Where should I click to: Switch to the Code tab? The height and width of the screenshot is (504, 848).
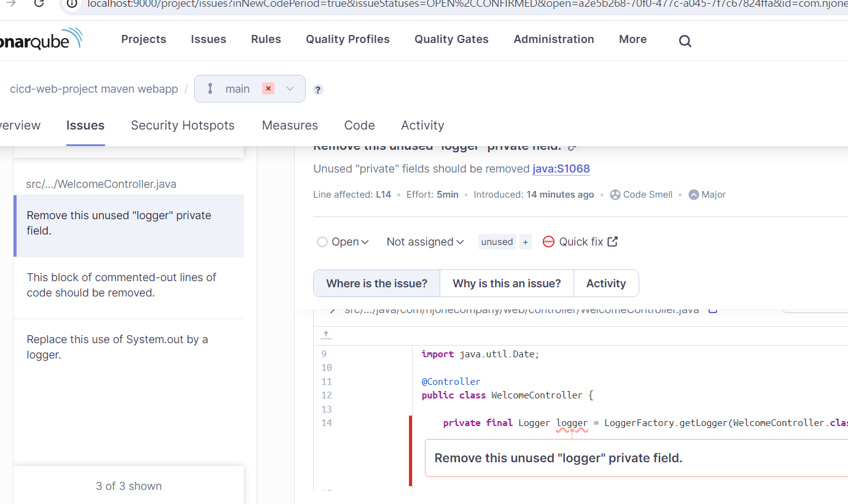pyautogui.click(x=359, y=125)
